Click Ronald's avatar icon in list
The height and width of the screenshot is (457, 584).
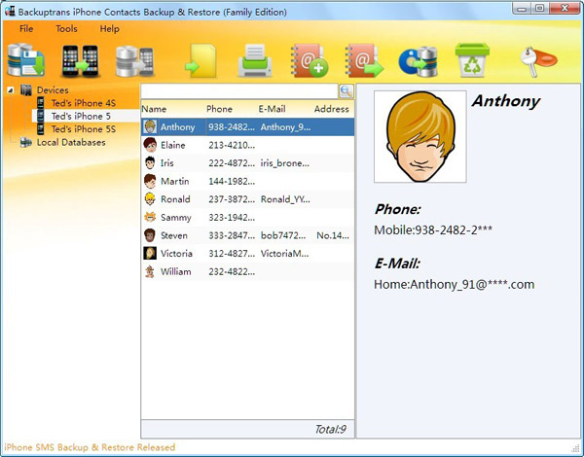pyautogui.click(x=150, y=199)
